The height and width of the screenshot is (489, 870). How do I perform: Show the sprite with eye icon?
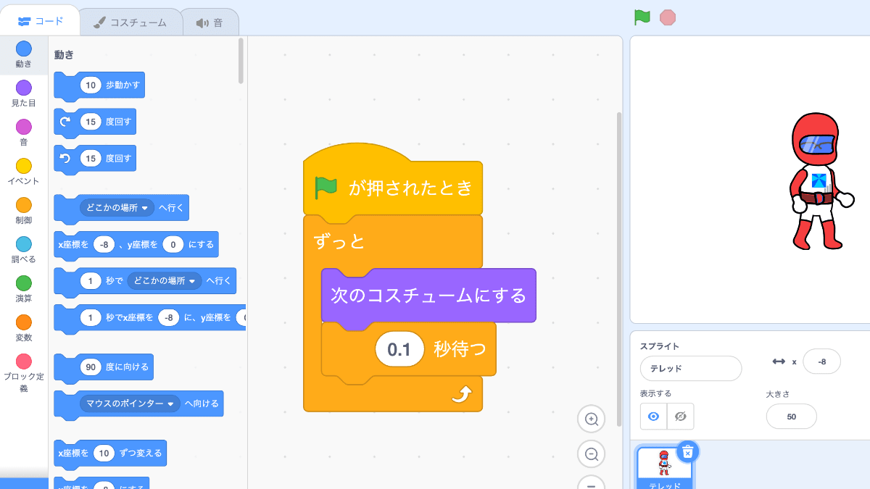[x=653, y=417]
